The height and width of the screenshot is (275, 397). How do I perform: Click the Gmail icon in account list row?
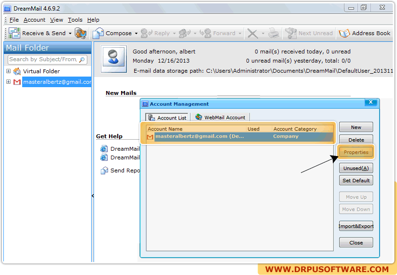click(x=150, y=137)
